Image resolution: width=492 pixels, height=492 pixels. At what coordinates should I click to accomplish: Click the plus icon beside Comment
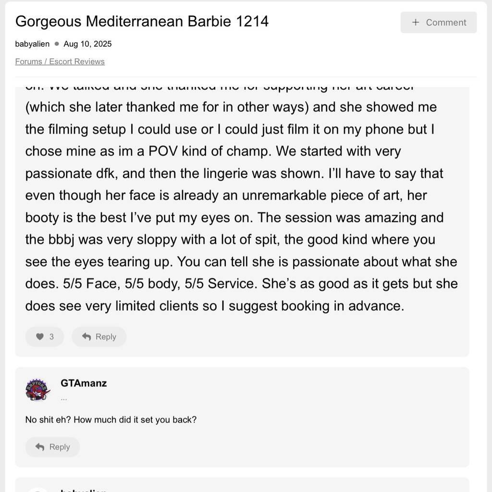coord(416,23)
